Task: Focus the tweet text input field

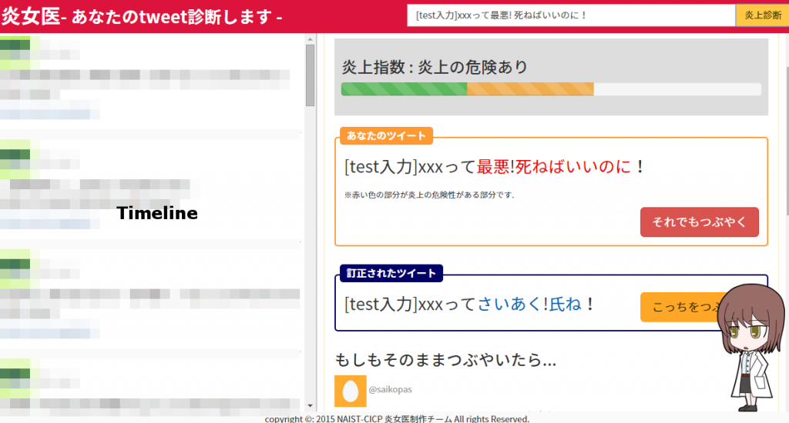Action: (x=571, y=15)
